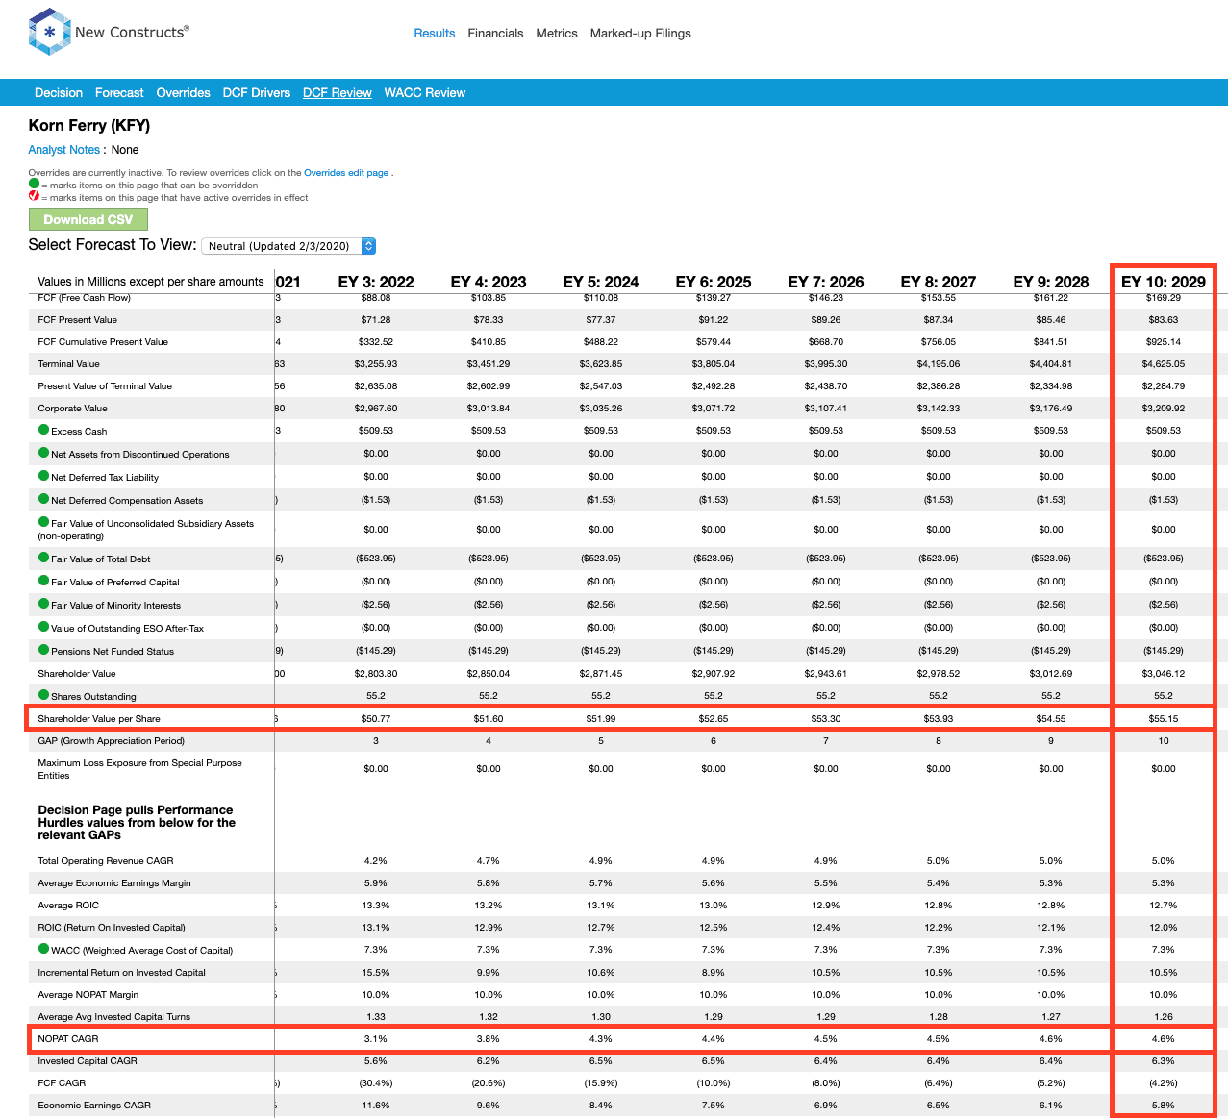Viewport: 1228px width, 1118px height.
Task: Select the EY 3: 2022 column header
Action: pos(376,282)
